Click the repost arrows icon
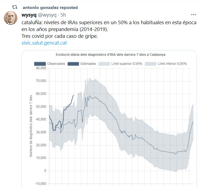This screenshot has height=187, width=200. click(11, 8)
